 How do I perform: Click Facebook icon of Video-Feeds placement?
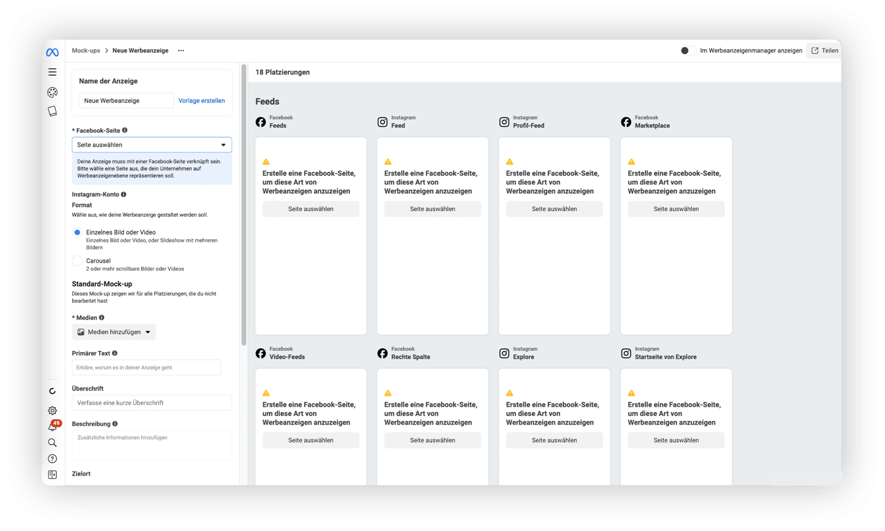click(261, 354)
